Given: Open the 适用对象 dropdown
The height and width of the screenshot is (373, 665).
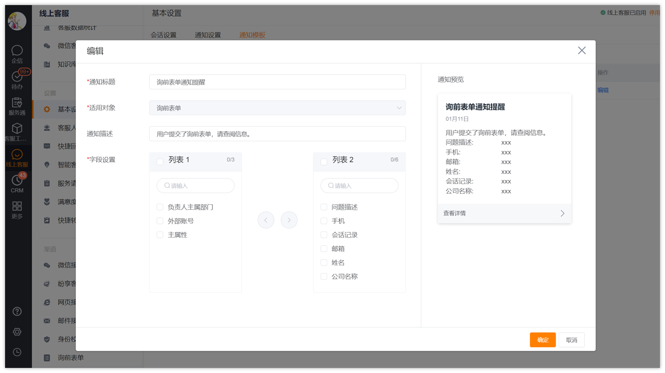Looking at the screenshot, I should tap(277, 108).
